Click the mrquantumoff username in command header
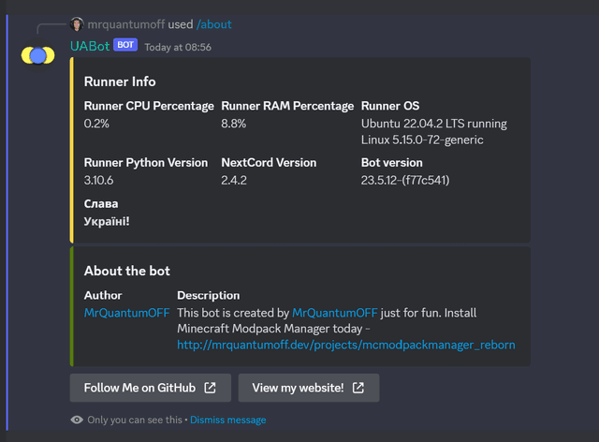 click(125, 24)
